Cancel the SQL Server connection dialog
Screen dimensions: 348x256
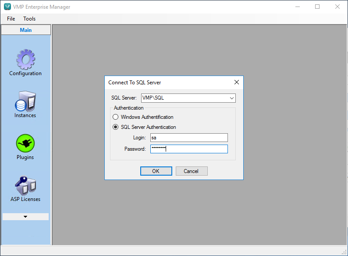192,171
